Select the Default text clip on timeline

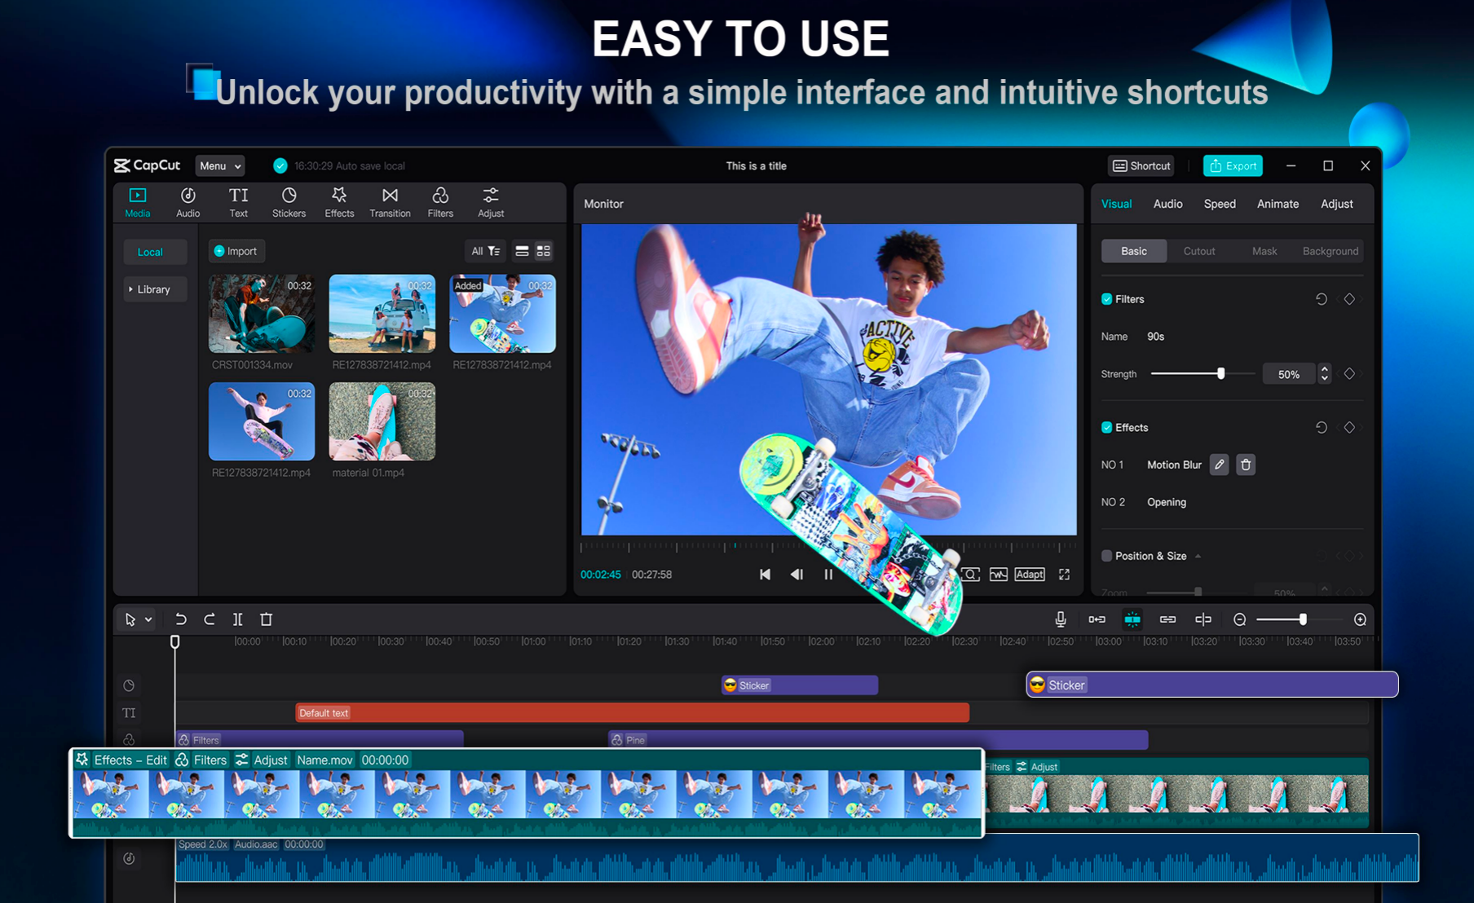coord(632,713)
